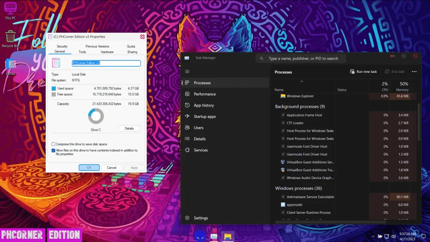Open more options ellipsis in Task Manager
The image size is (430, 242).
[x=414, y=72]
